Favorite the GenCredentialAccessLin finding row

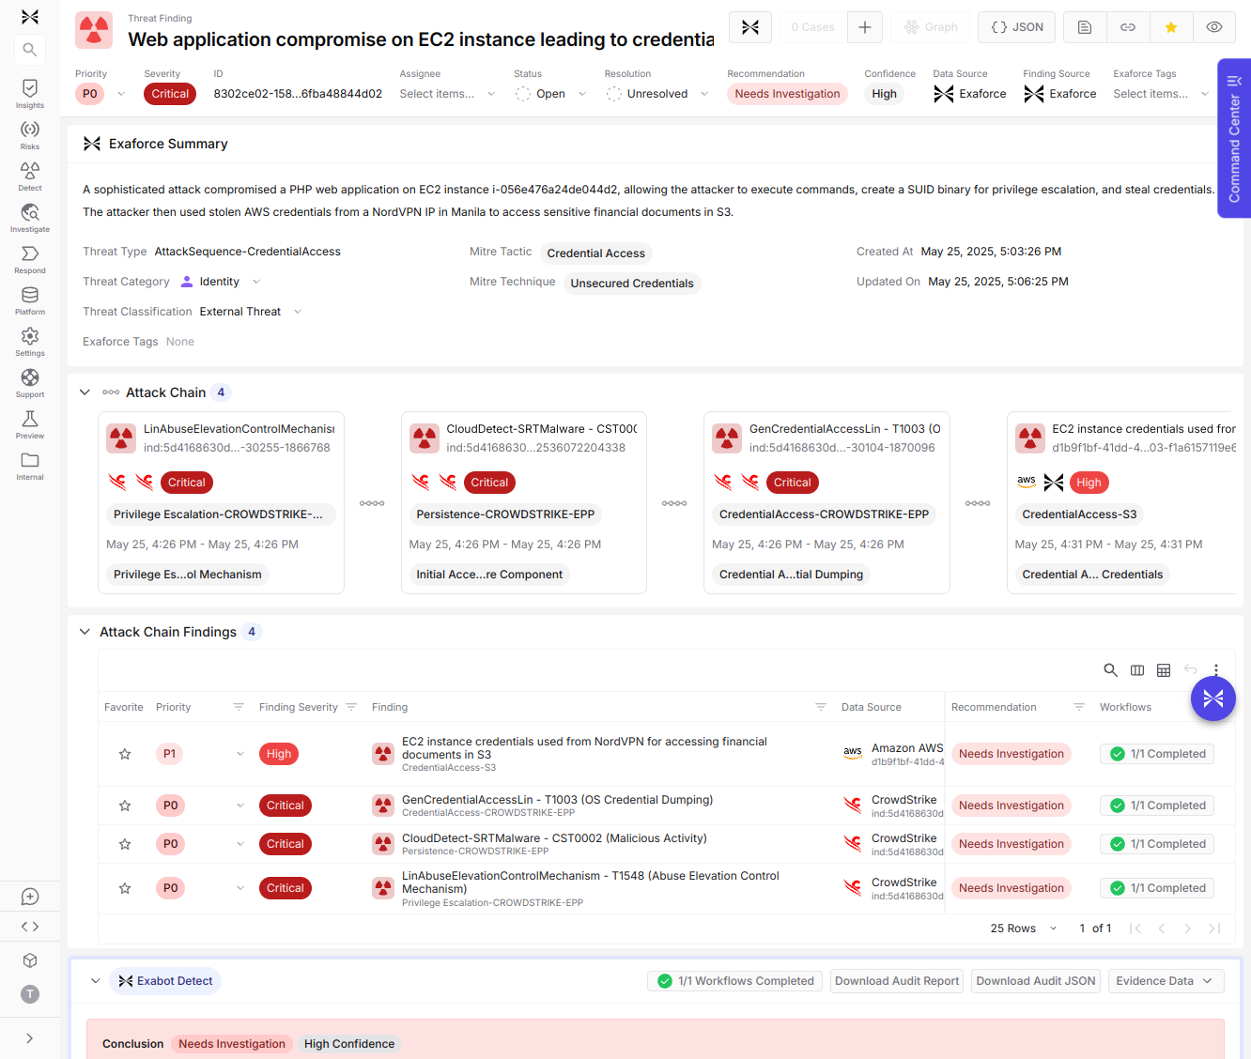pyautogui.click(x=125, y=806)
